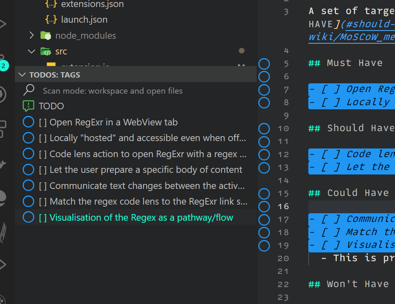This screenshot has width=395, height=304.
Task: Click line number 22 in the gutter
Action: click(283, 284)
